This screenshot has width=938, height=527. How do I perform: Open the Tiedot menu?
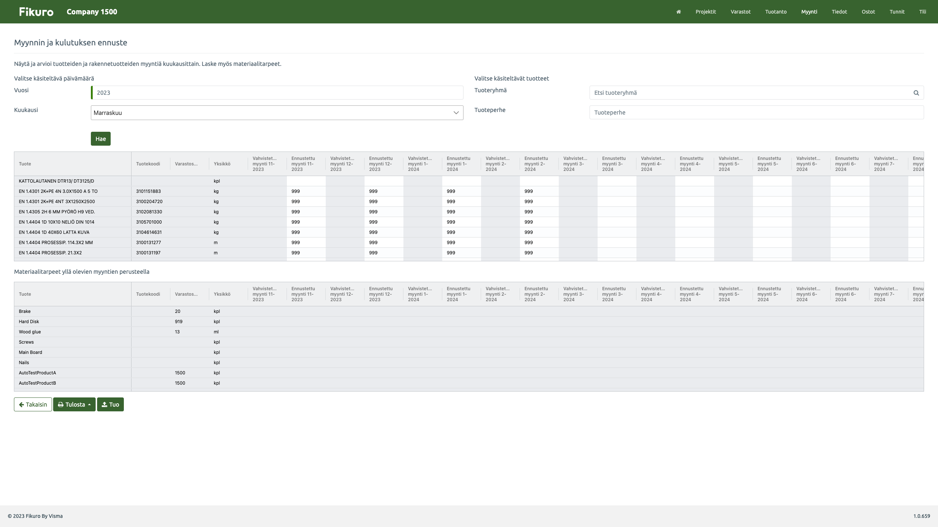tap(839, 12)
